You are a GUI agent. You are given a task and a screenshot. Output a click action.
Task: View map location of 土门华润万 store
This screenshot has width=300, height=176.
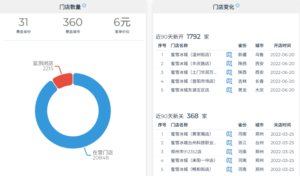click(229, 72)
